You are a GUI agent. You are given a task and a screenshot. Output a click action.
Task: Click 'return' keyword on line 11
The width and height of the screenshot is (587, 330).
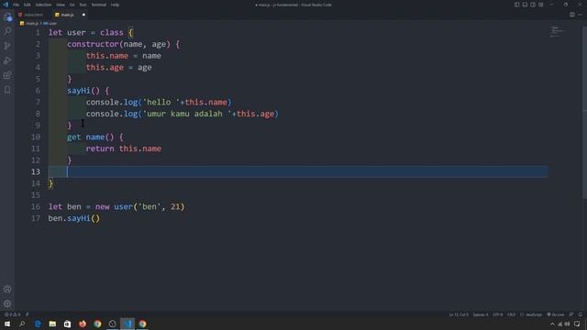pos(100,148)
